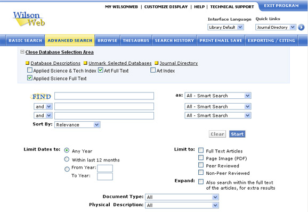
Task: Open the first 'and' operator dropdown
Action: coord(43,107)
